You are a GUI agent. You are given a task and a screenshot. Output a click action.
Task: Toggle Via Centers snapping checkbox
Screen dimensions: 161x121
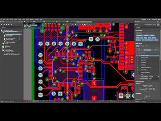tap(138, 66)
